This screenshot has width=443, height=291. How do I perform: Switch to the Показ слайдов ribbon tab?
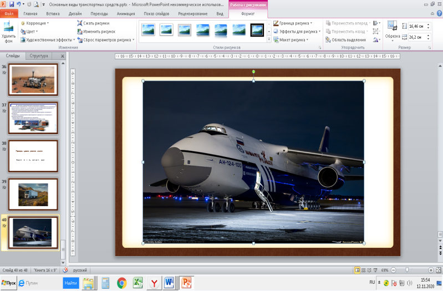pos(156,13)
